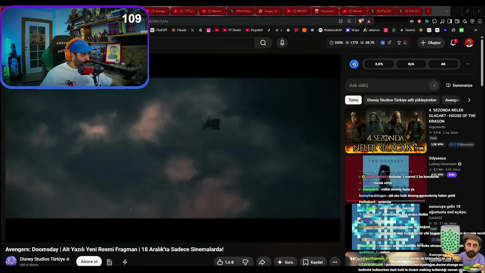Click the N/A vidIQ stat pill

(x=411, y=64)
